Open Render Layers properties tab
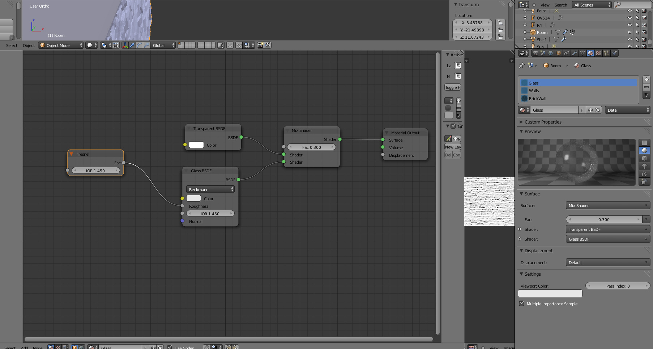Image resolution: width=653 pixels, height=349 pixels. [543, 53]
